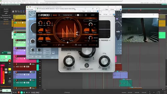167x94 pixels.
Task: Select spiff in the FX list
Action: (6, 13)
